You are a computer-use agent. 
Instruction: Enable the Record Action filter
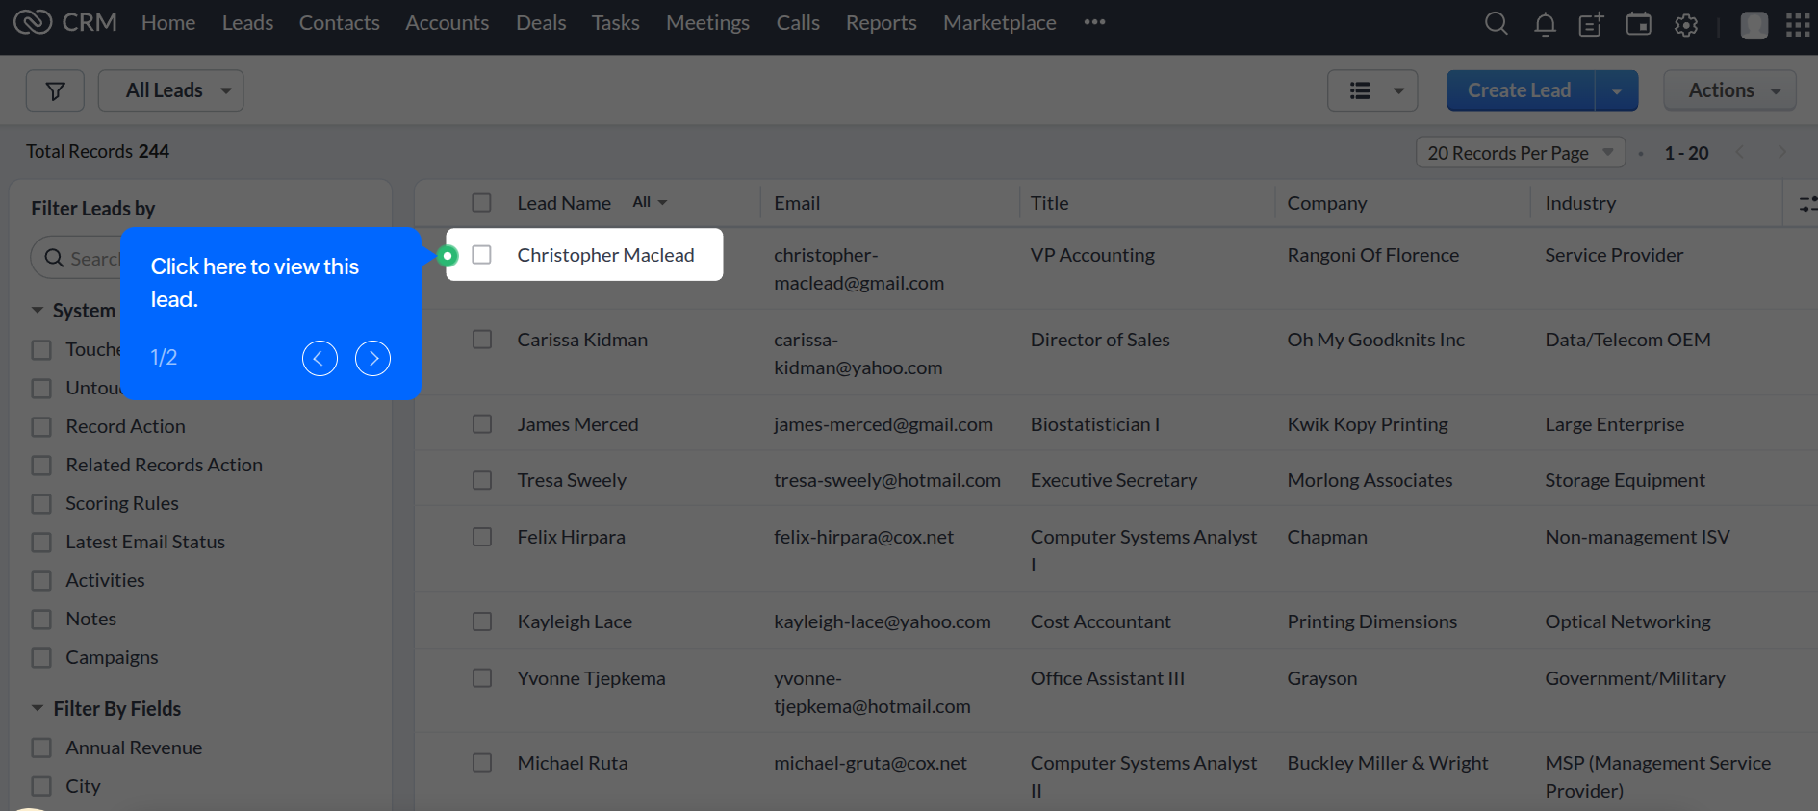pyautogui.click(x=41, y=427)
